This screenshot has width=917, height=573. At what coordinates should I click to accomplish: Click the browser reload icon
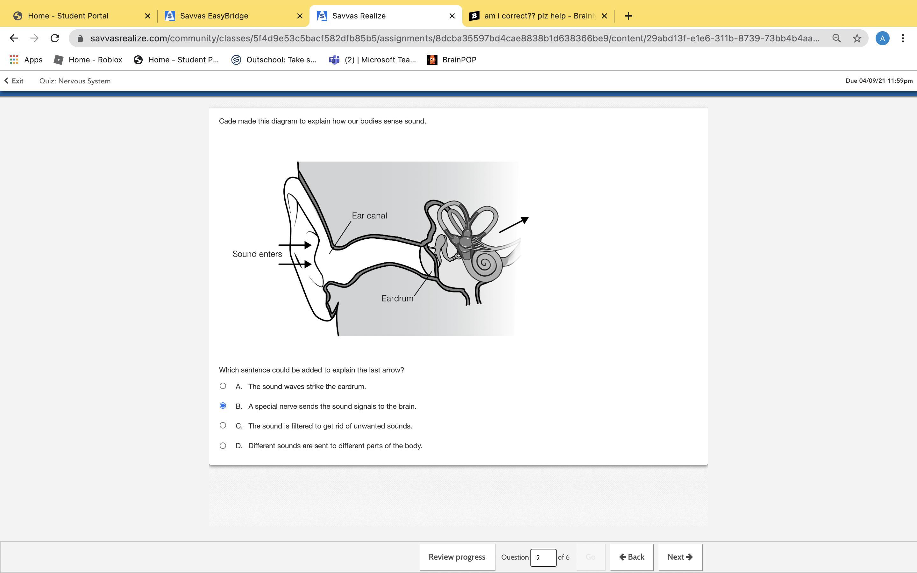coord(55,38)
